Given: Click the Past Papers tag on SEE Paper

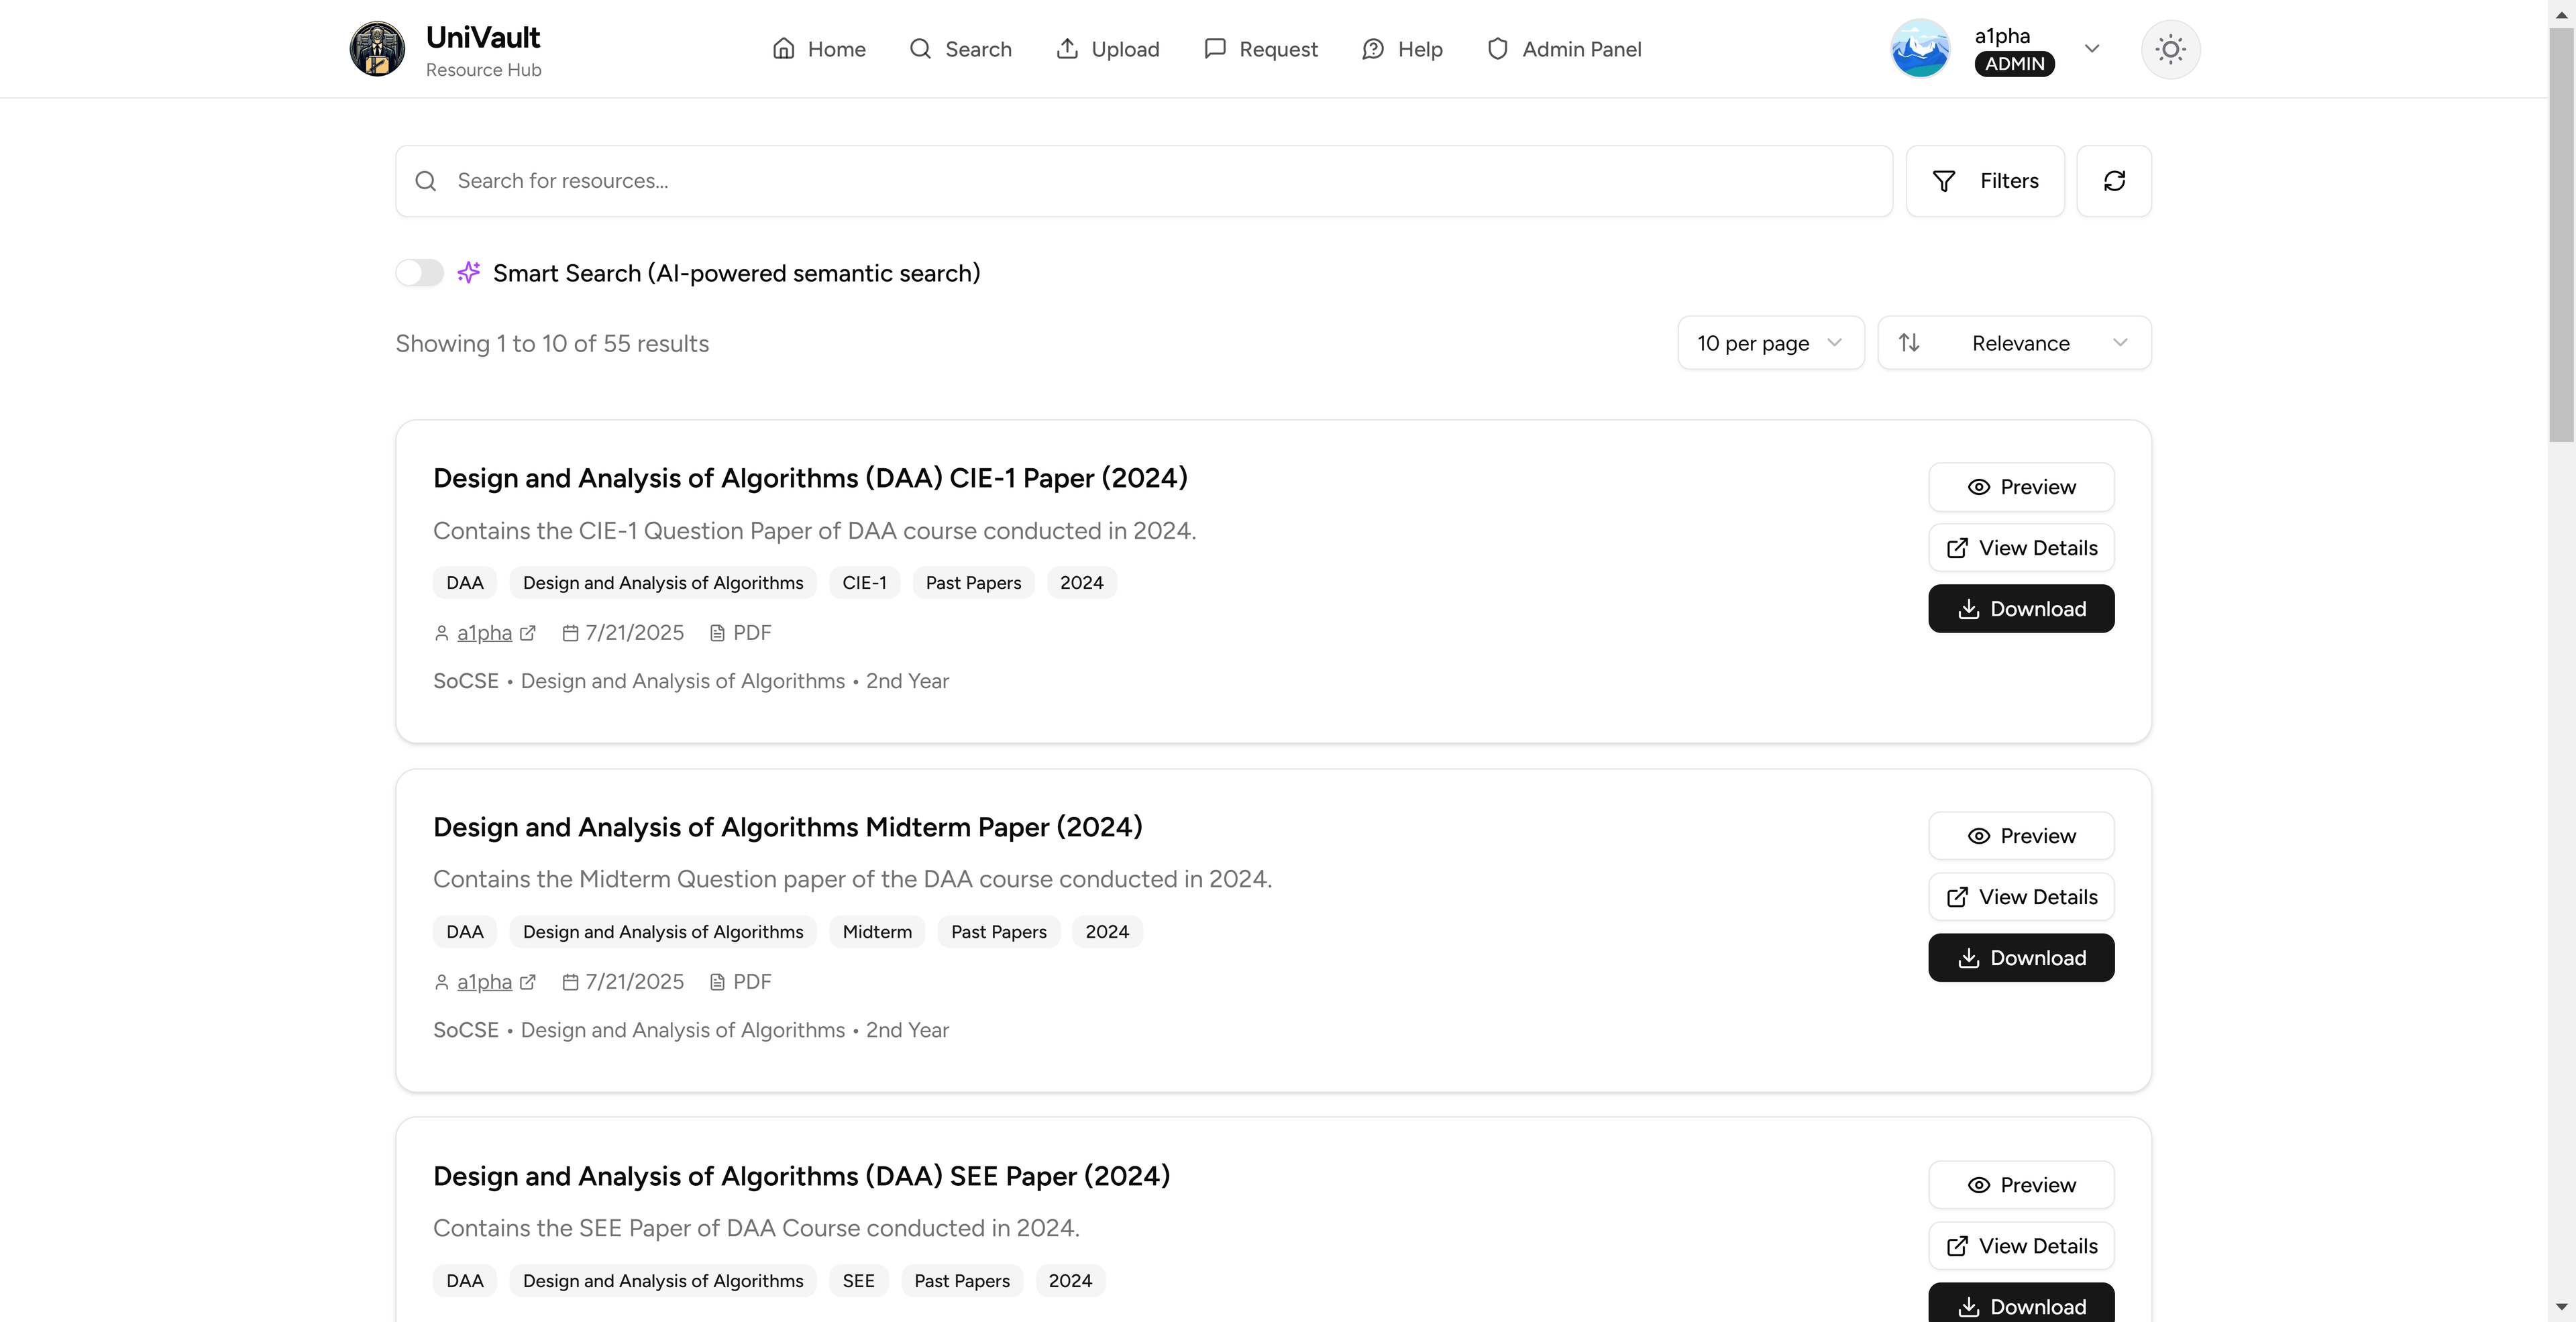Looking at the screenshot, I should pyautogui.click(x=961, y=1280).
